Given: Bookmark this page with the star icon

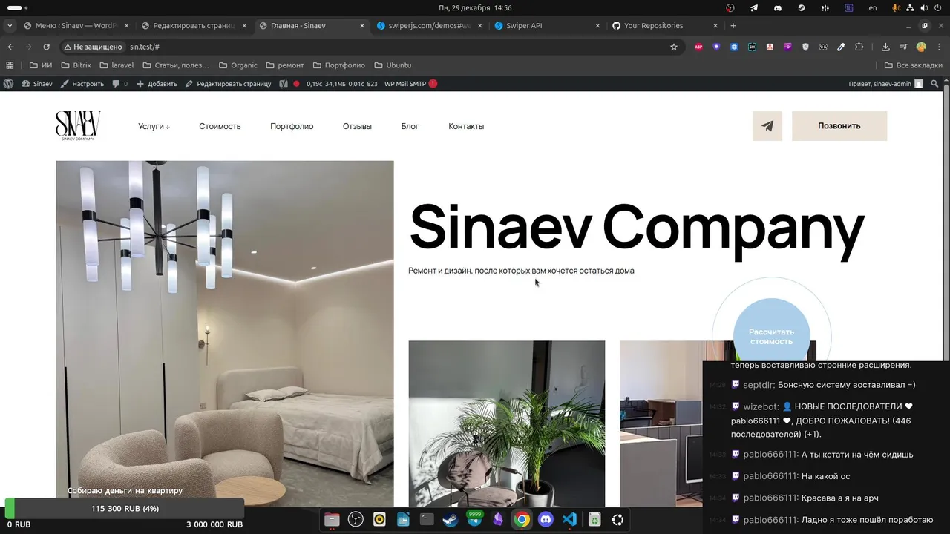Looking at the screenshot, I should (674, 47).
